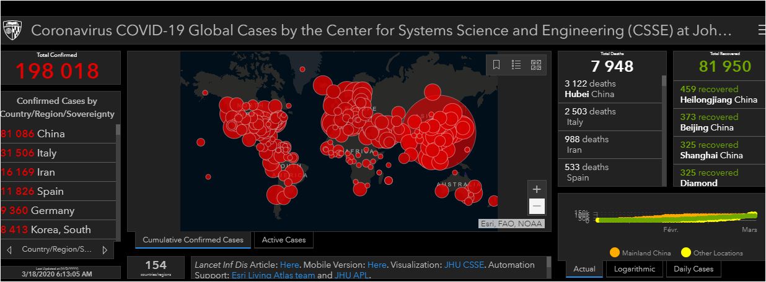Open the hamburger menu at top right
The width and height of the screenshot is (766, 282).
(761, 30)
